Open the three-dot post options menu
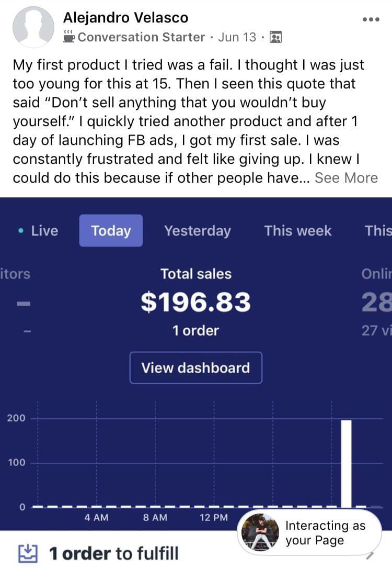392x569 pixels. (371, 19)
